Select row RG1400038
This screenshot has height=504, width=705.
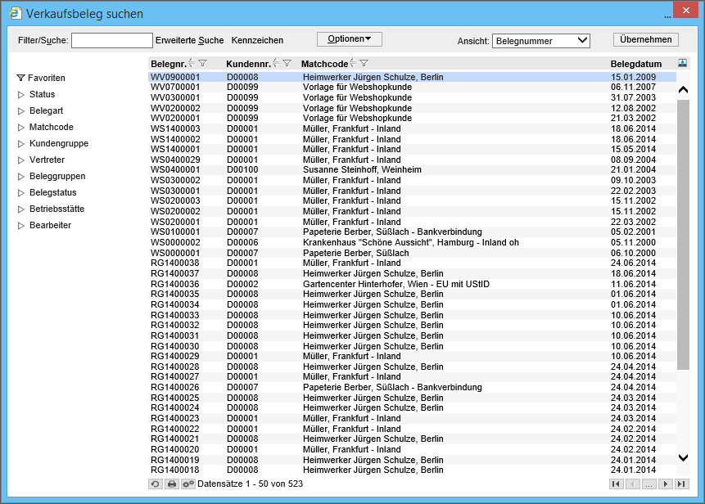point(413,263)
